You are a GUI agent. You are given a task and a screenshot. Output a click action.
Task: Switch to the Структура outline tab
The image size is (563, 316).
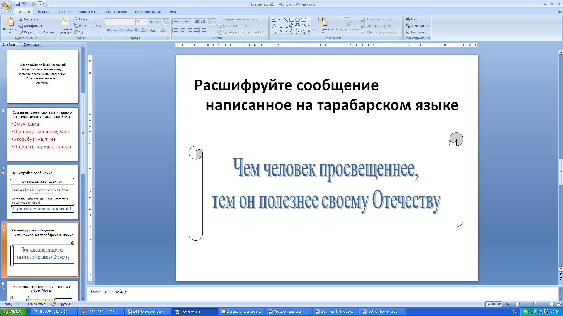31,44
